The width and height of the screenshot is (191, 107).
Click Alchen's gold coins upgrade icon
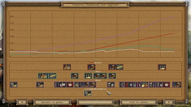click(x=162, y=67)
